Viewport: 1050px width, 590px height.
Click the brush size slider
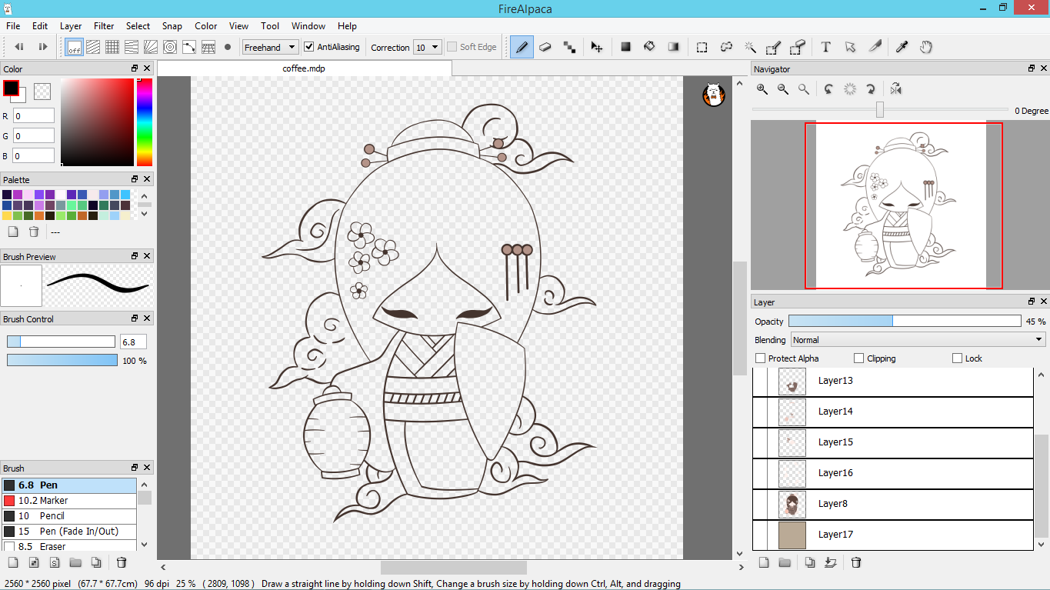tap(61, 342)
